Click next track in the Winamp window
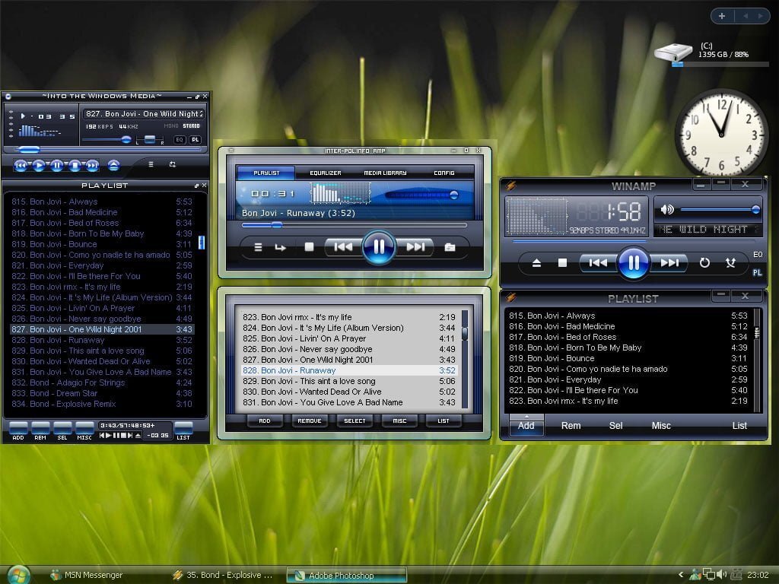779x584 pixels. coord(669,262)
